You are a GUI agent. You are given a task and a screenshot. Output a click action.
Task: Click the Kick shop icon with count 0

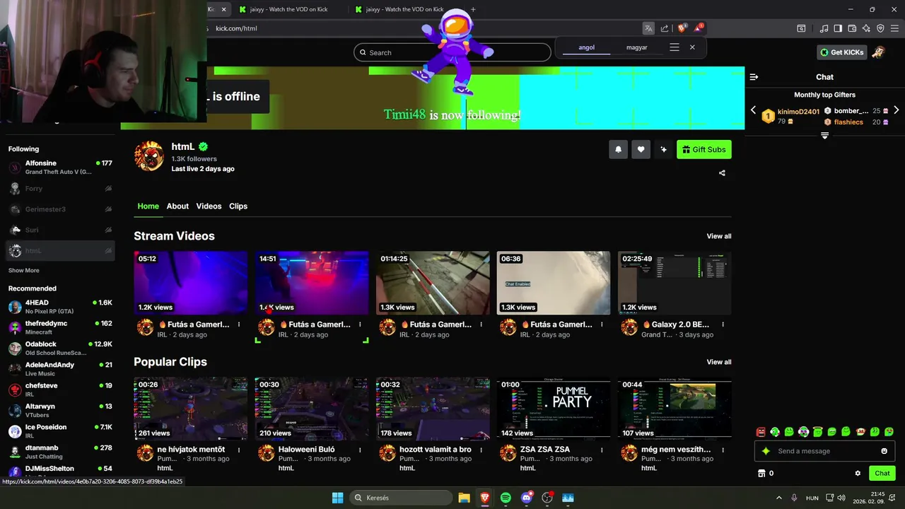click(x=761, y=474)
